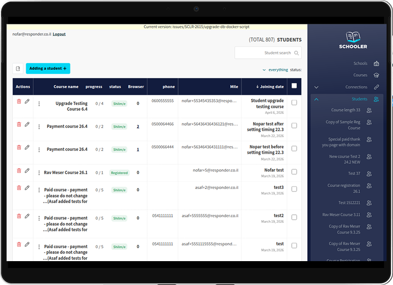Open the status filter 'everything' dropdown

click(x=275, y=70)
